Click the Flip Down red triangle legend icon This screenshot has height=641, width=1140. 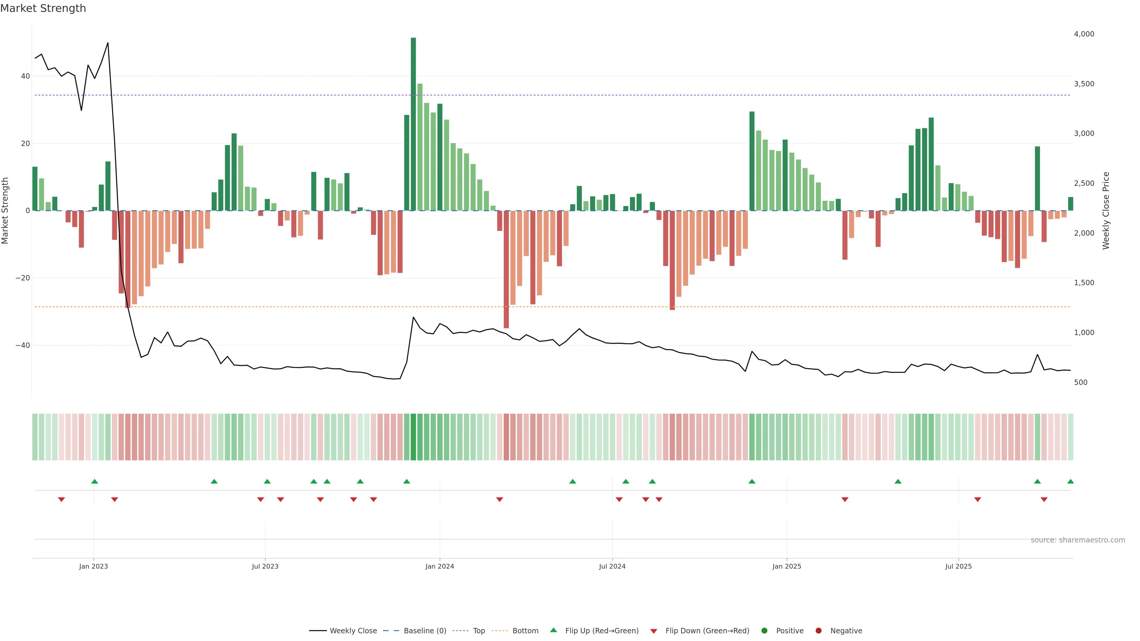click(654, 631)
